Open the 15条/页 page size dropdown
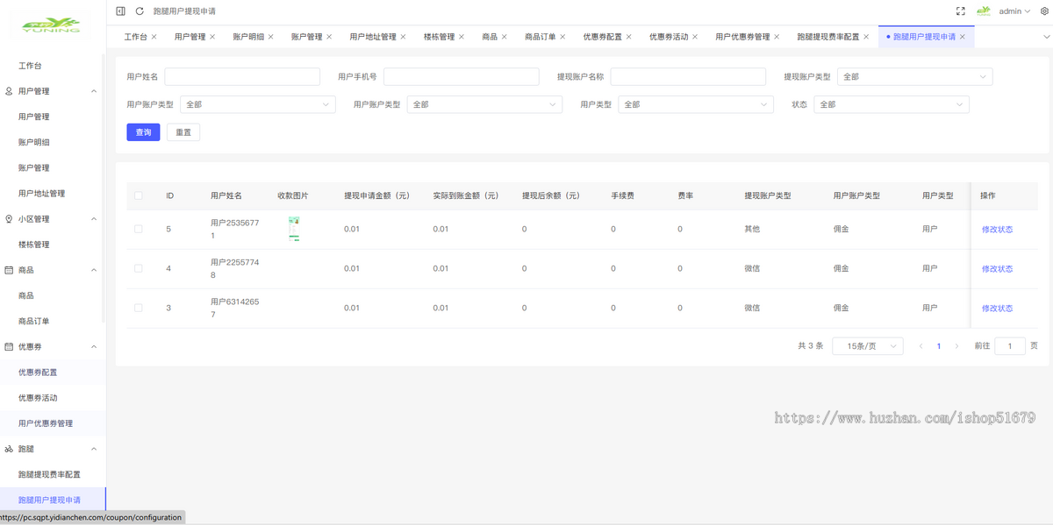 tap(868, 346)
